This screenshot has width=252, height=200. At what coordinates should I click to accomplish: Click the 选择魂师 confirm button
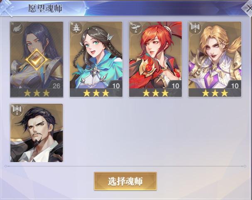[x=125, y=181]
